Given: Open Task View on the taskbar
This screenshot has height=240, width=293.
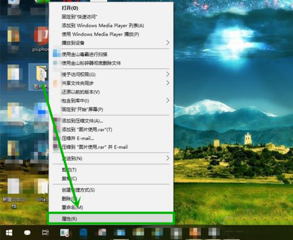Looking at the screenshot, I should click(x=45, y=232).
